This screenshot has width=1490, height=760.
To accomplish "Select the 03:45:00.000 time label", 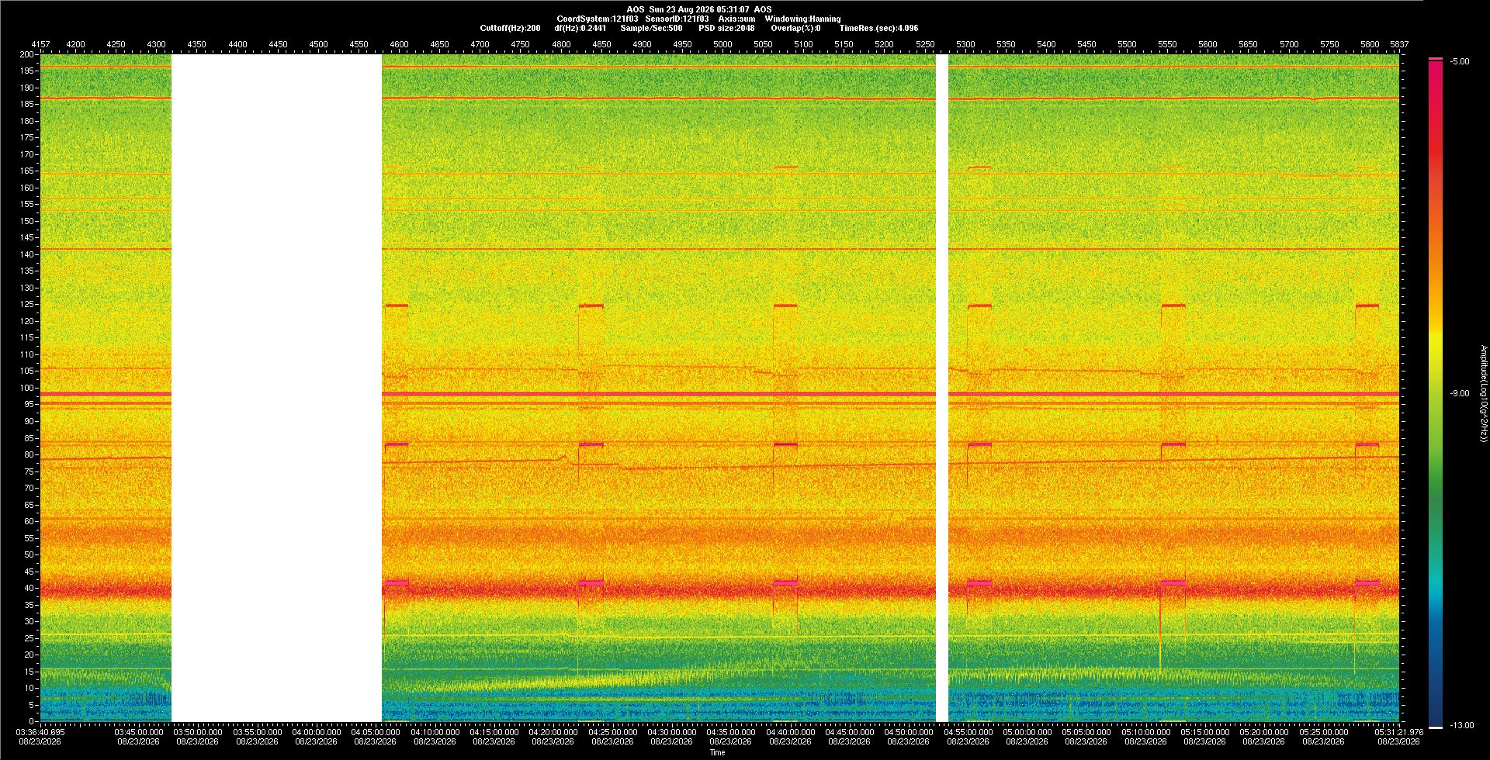I will tap(139, 732).
